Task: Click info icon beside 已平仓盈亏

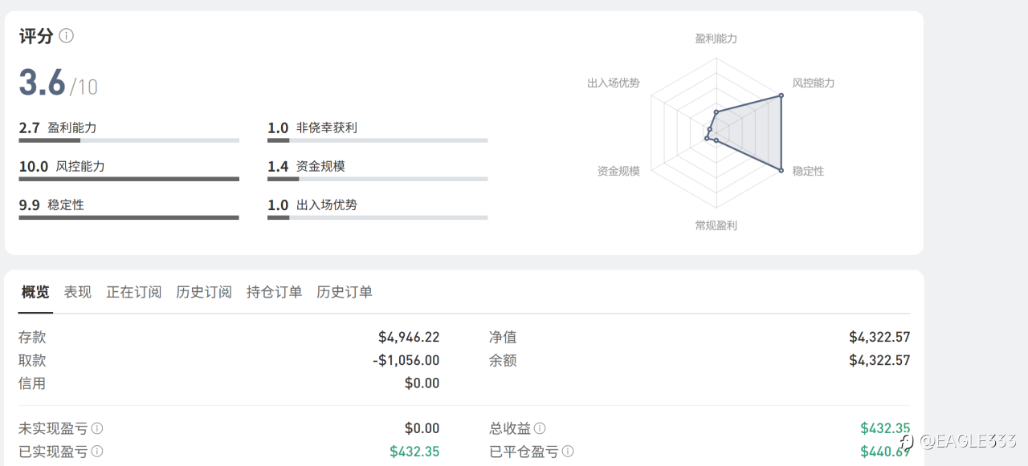Action: coord(568,452)
